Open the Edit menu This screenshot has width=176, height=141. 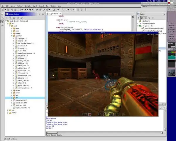[7, 6]
